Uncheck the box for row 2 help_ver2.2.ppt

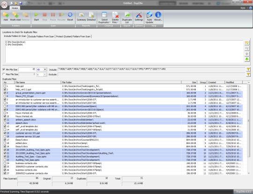coord(5,89)
